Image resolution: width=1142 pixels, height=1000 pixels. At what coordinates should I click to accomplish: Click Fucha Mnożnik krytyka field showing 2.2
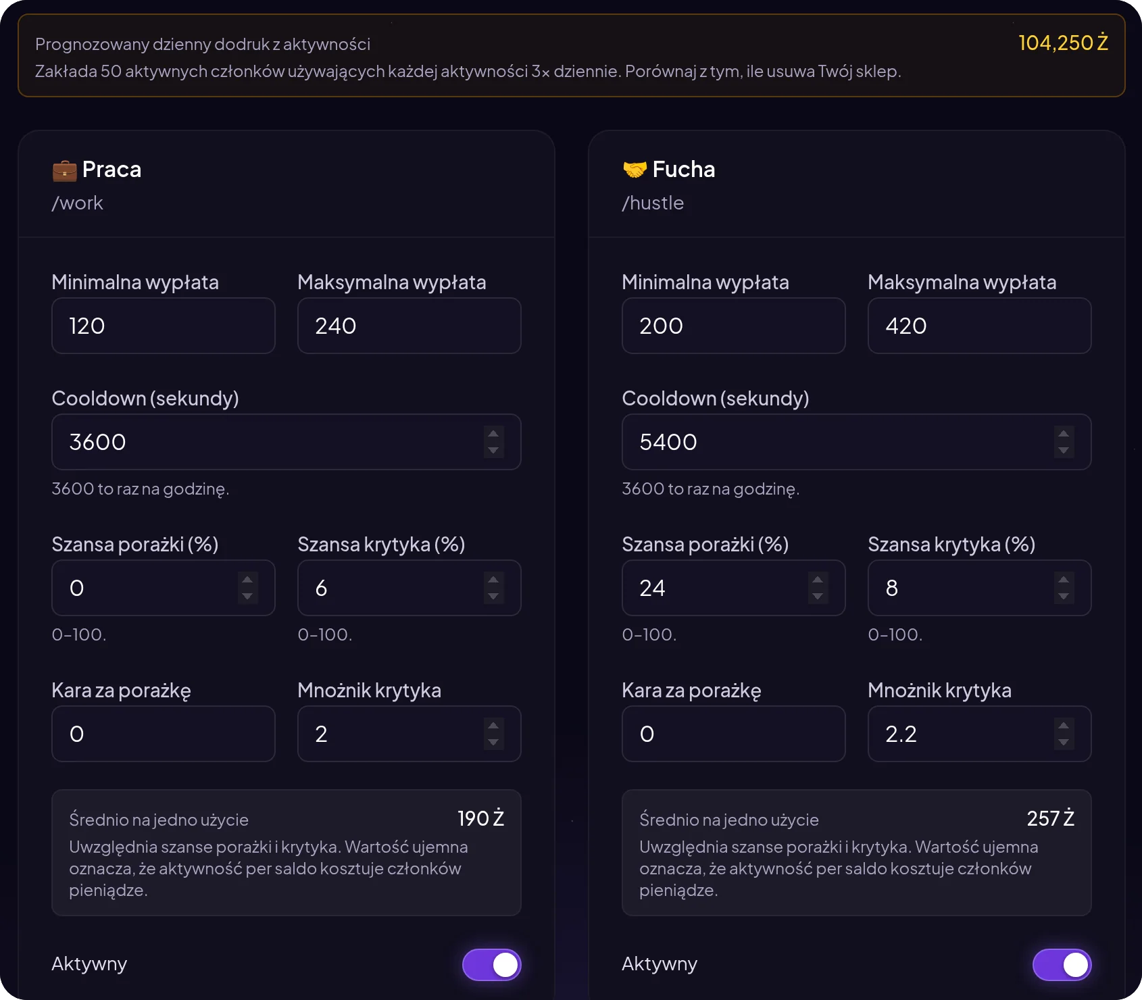[980, 734]
